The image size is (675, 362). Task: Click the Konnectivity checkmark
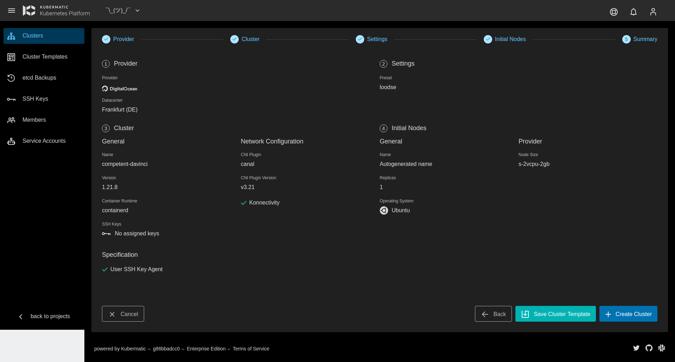244,203
